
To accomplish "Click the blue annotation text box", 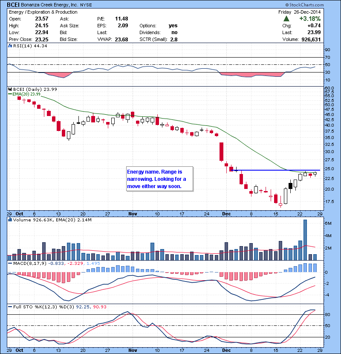I will [159, 179].
